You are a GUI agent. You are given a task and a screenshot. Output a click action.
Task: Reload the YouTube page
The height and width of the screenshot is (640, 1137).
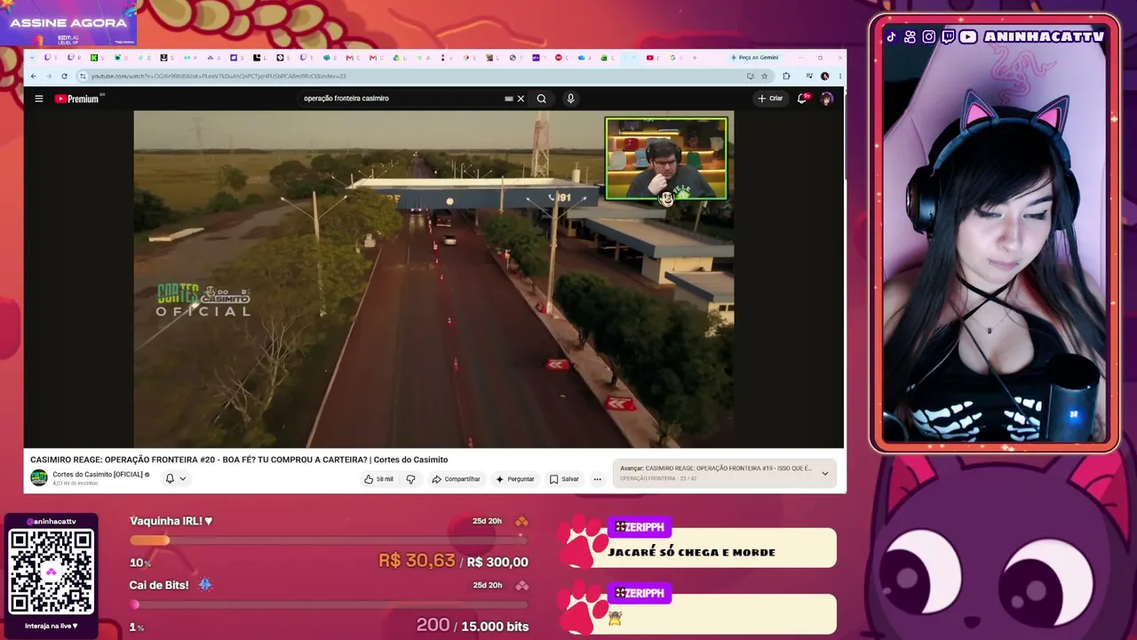pos(64,76)
